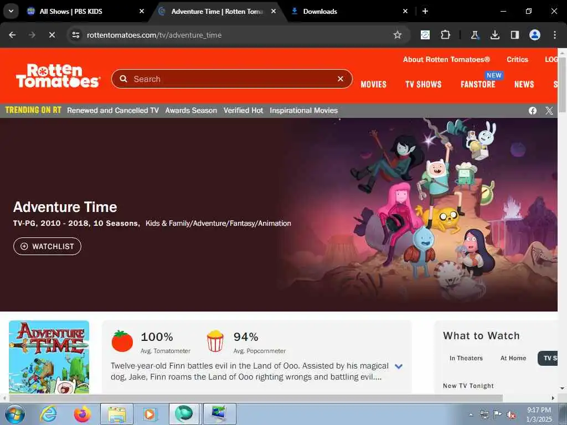The image size is (567, 425).
Task: Launch Internet Explorer from taskbar
Action: click(x=48, y=414)
